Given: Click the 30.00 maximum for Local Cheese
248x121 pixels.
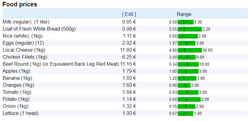Looking at the screenshot, I should click(x=207, y=50).
